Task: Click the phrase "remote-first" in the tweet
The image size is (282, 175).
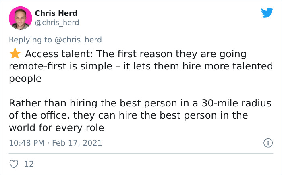Action: [x=36, y=66]
